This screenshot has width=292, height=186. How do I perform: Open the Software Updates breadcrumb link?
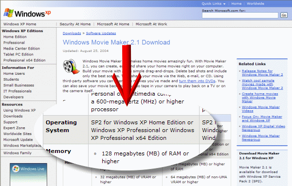[x=101, y=33]
